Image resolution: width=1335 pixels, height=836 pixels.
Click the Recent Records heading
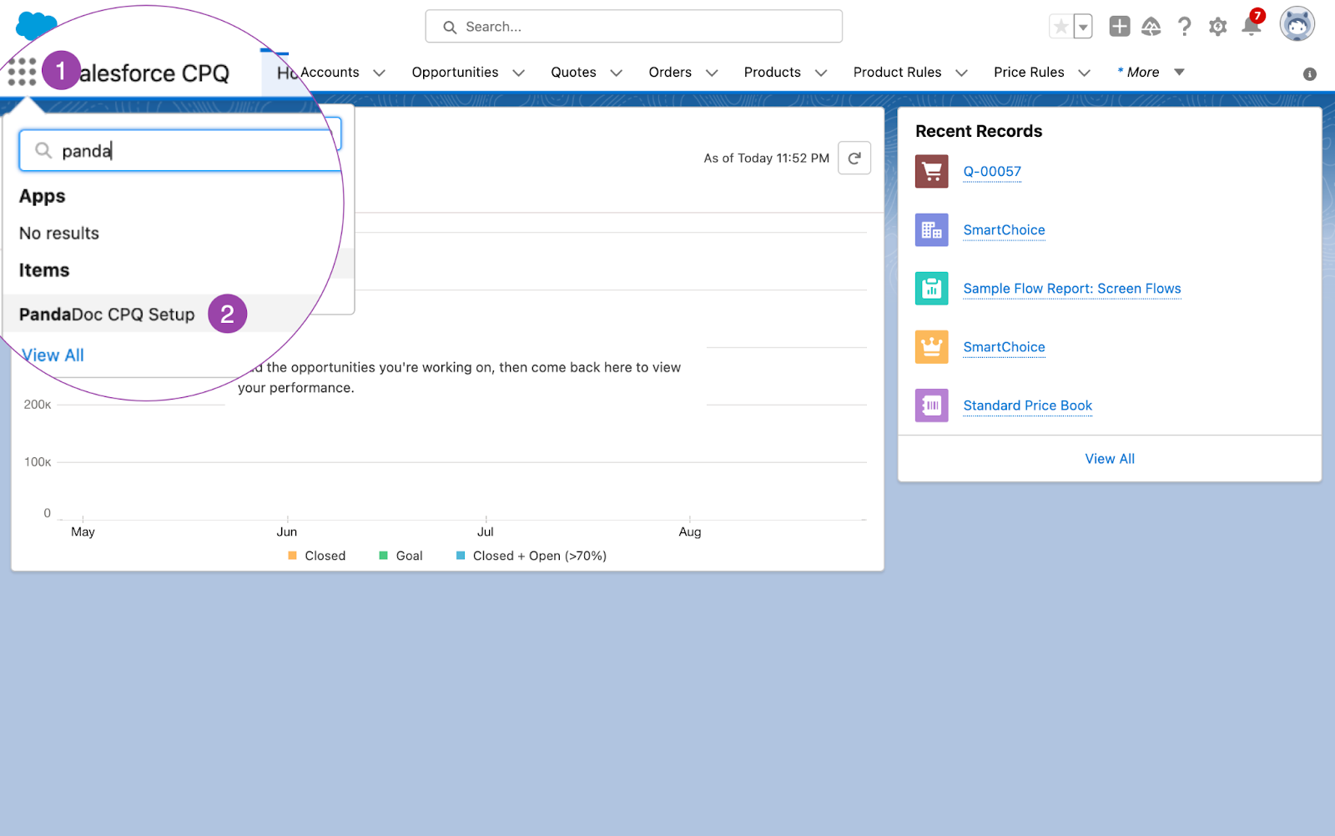click(979, 131)
